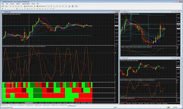Select the Text Label tool
This screenshot has height=109, width=183.
(25, 9)
